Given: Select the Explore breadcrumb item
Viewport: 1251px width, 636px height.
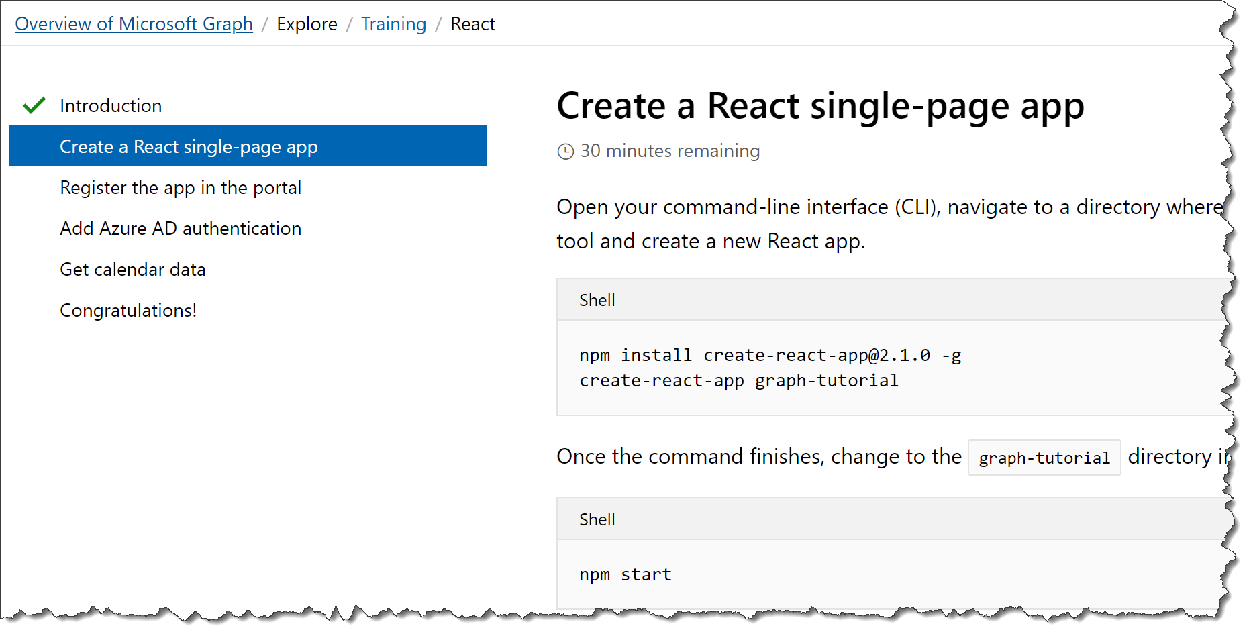Looking at the screenshot, I should (307, 23).
